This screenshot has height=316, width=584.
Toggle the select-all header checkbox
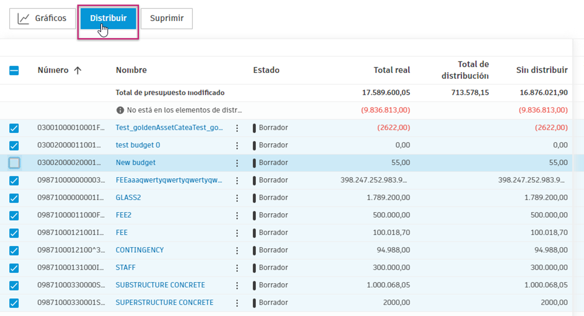pyautogui.click(x=14, y=71)
